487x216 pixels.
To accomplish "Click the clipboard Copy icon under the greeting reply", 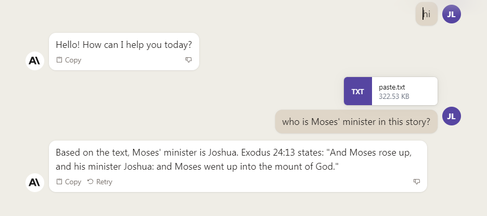I will point(59,60).
